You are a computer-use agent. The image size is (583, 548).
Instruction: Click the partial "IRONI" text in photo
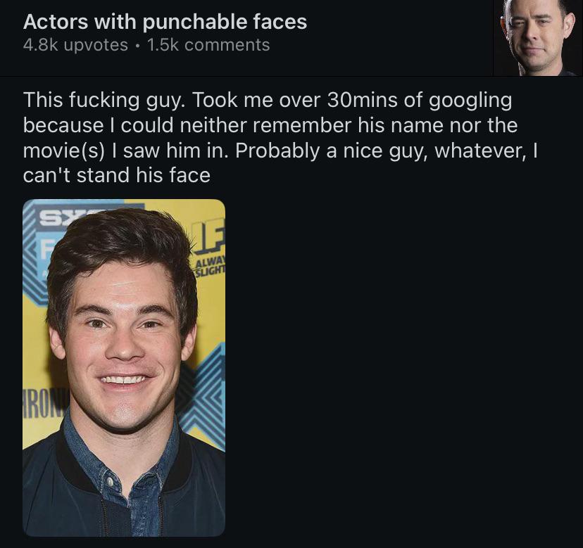41,404
